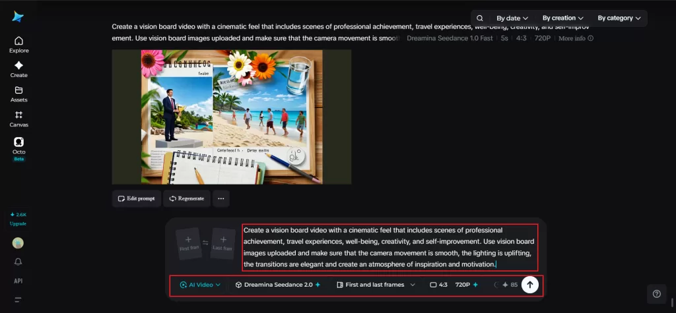Click the Regenerate button
Viewport: 676px width, 313px height.
(x=187, y=198)
